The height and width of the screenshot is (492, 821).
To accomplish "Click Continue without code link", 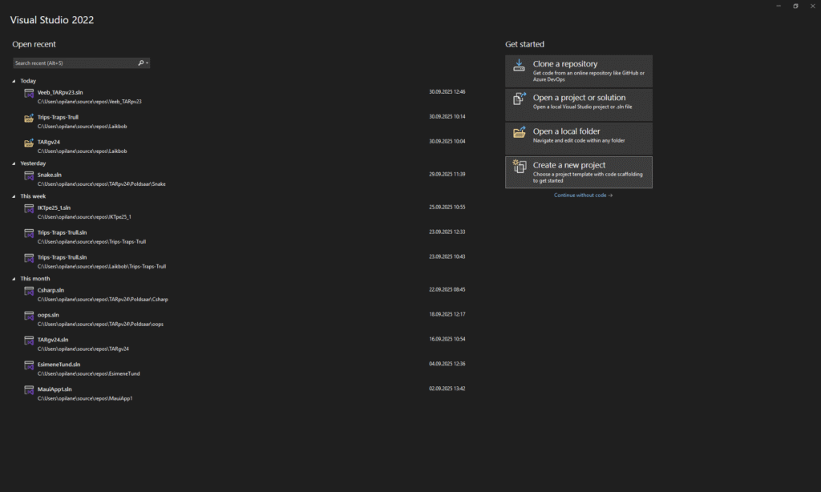I will (583, 196).
